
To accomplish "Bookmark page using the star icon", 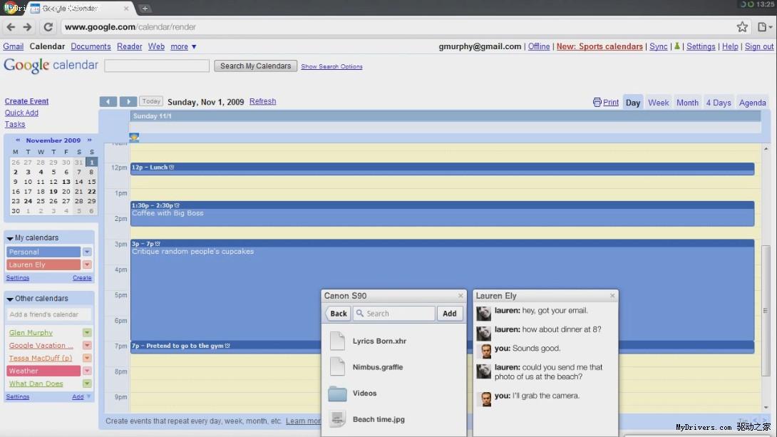I will tap(742, 27).
